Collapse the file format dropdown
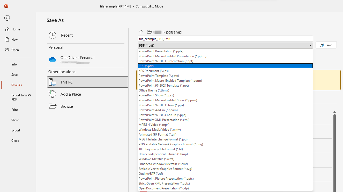The image size is (343, 192). coord(310,45)
